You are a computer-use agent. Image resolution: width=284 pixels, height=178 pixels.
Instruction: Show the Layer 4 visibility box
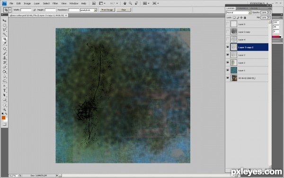click(228, 39)
